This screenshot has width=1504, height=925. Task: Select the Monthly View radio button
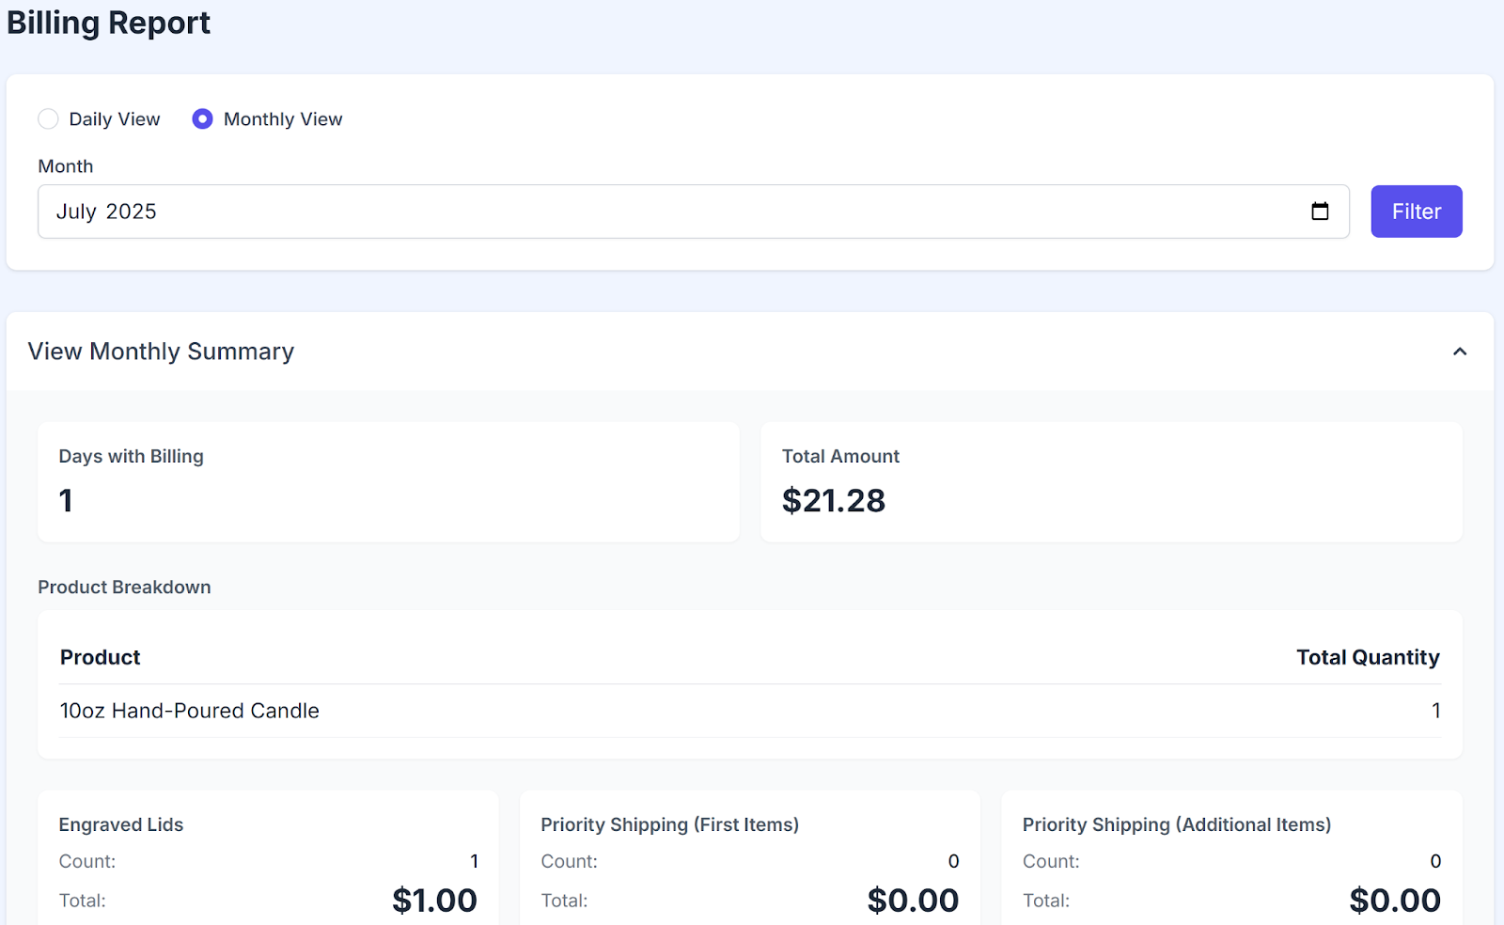pyautogui.click(x=202, y=119)
